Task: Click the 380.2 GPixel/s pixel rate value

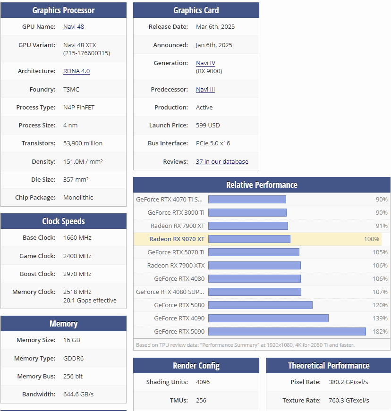Action: [348, 382]
